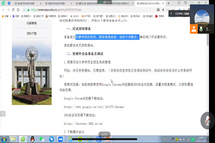Click the 资料下载 sidebar menu item
This screenshot has height=143, width=215.
tap(32, 33)
